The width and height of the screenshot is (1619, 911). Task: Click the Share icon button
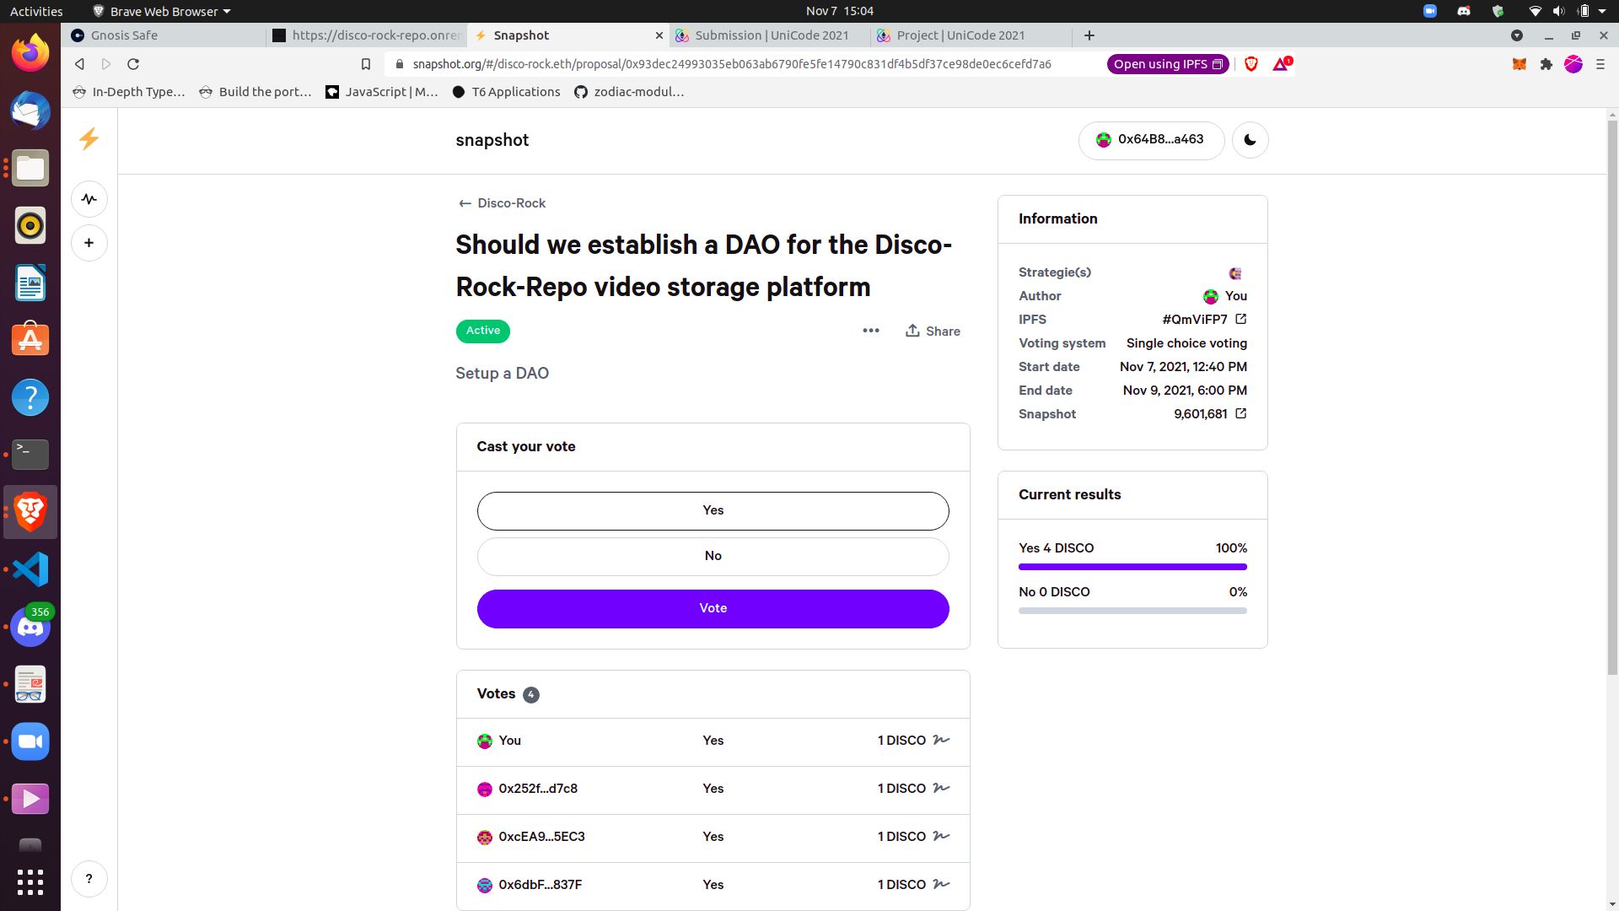911,331
